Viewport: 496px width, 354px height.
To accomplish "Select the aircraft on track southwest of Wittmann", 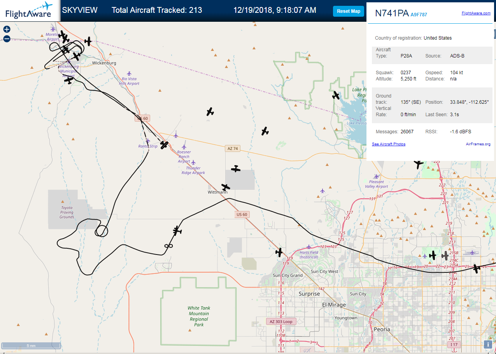I will 177,230.
